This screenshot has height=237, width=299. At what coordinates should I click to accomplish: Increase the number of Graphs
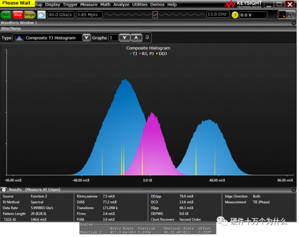pyautogui.click(x=136, y=38)
